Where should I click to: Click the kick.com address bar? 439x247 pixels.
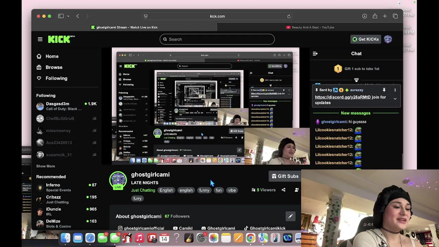[217, 16]
